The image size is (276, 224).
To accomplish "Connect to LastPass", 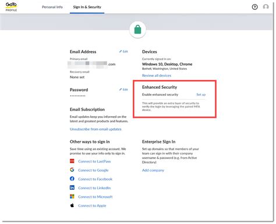I will [x=94, y=161].
